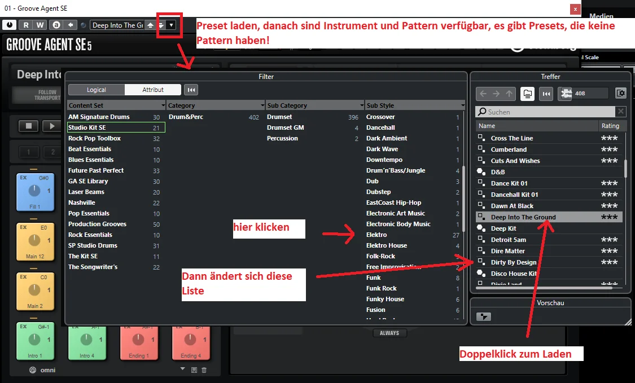Image resolution: width=635 pixels, height=383 pixels.
Task: Enable Write automation (W) button
Action: coord(40,25)
